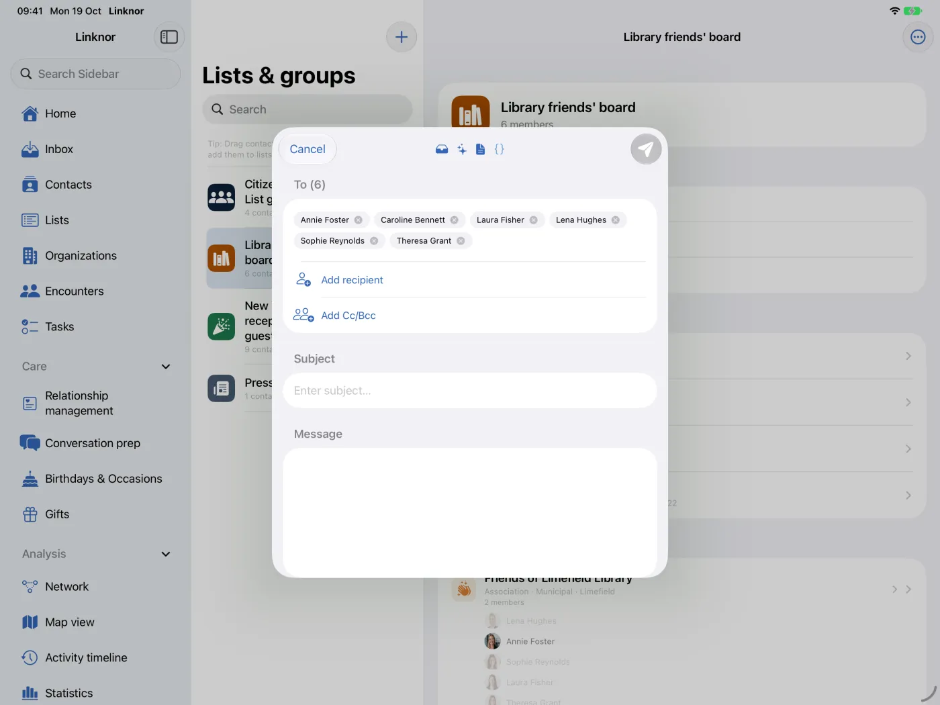Focus the Enter subject field

[470, 391]
